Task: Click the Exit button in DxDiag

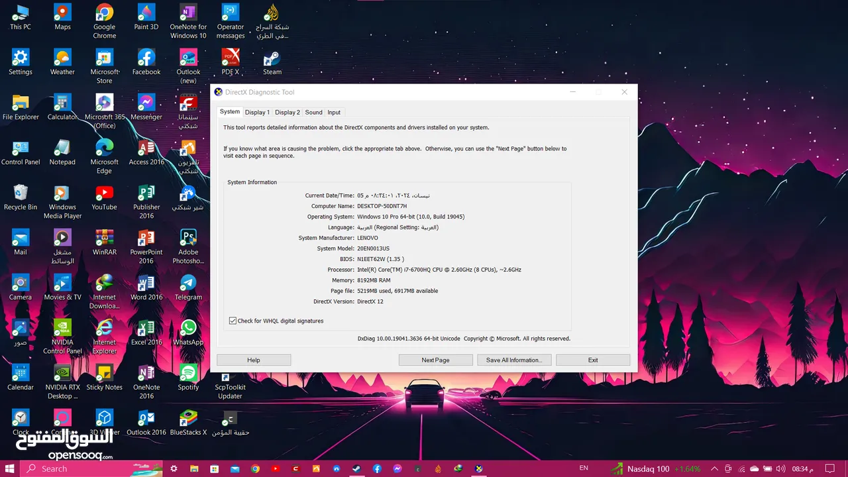Action: [593, 360]
